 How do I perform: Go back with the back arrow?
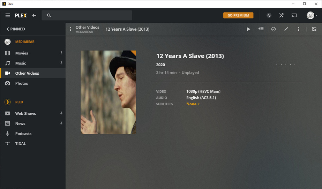pyautogui.click(x=34, y=15)
